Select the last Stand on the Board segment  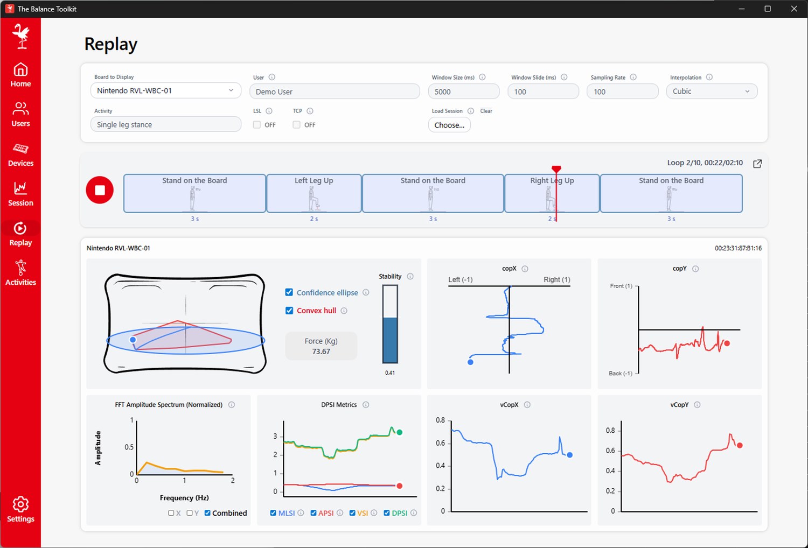tap(671, 193)
